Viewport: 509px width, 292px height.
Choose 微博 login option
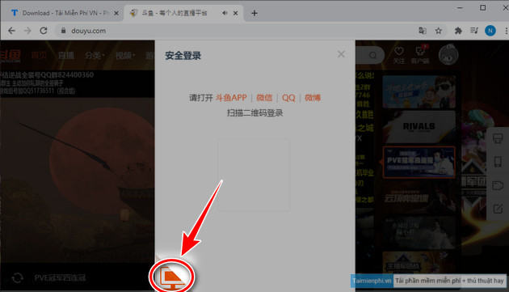pos(313,98)
